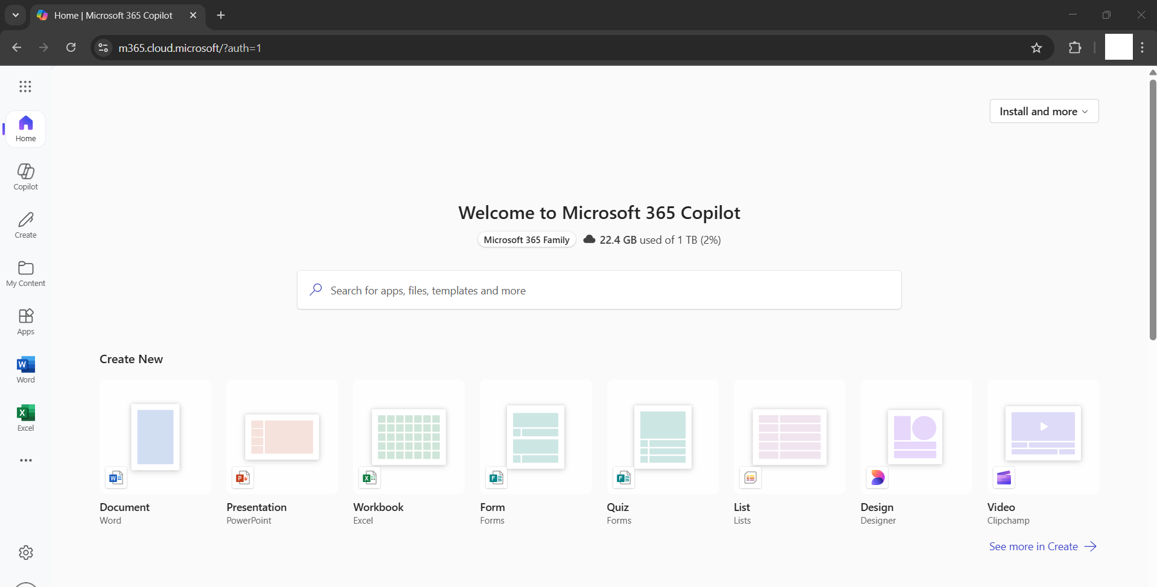Open the app launcher waffle icon
The height and width of the screenshot is (587, 1157).
25,87
